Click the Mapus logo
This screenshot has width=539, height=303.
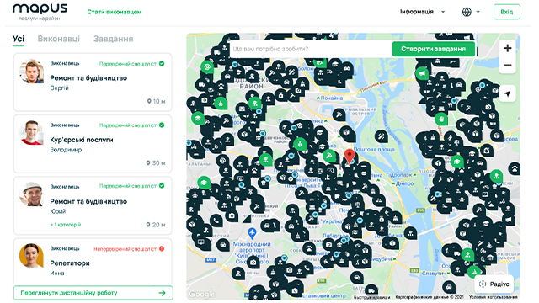click(x=40, y=12)
